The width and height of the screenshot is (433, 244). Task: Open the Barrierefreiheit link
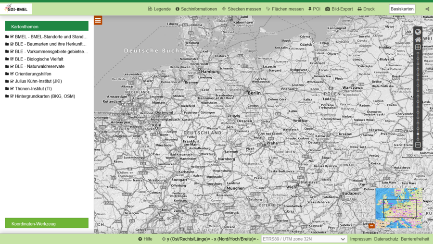pos(415,239)
